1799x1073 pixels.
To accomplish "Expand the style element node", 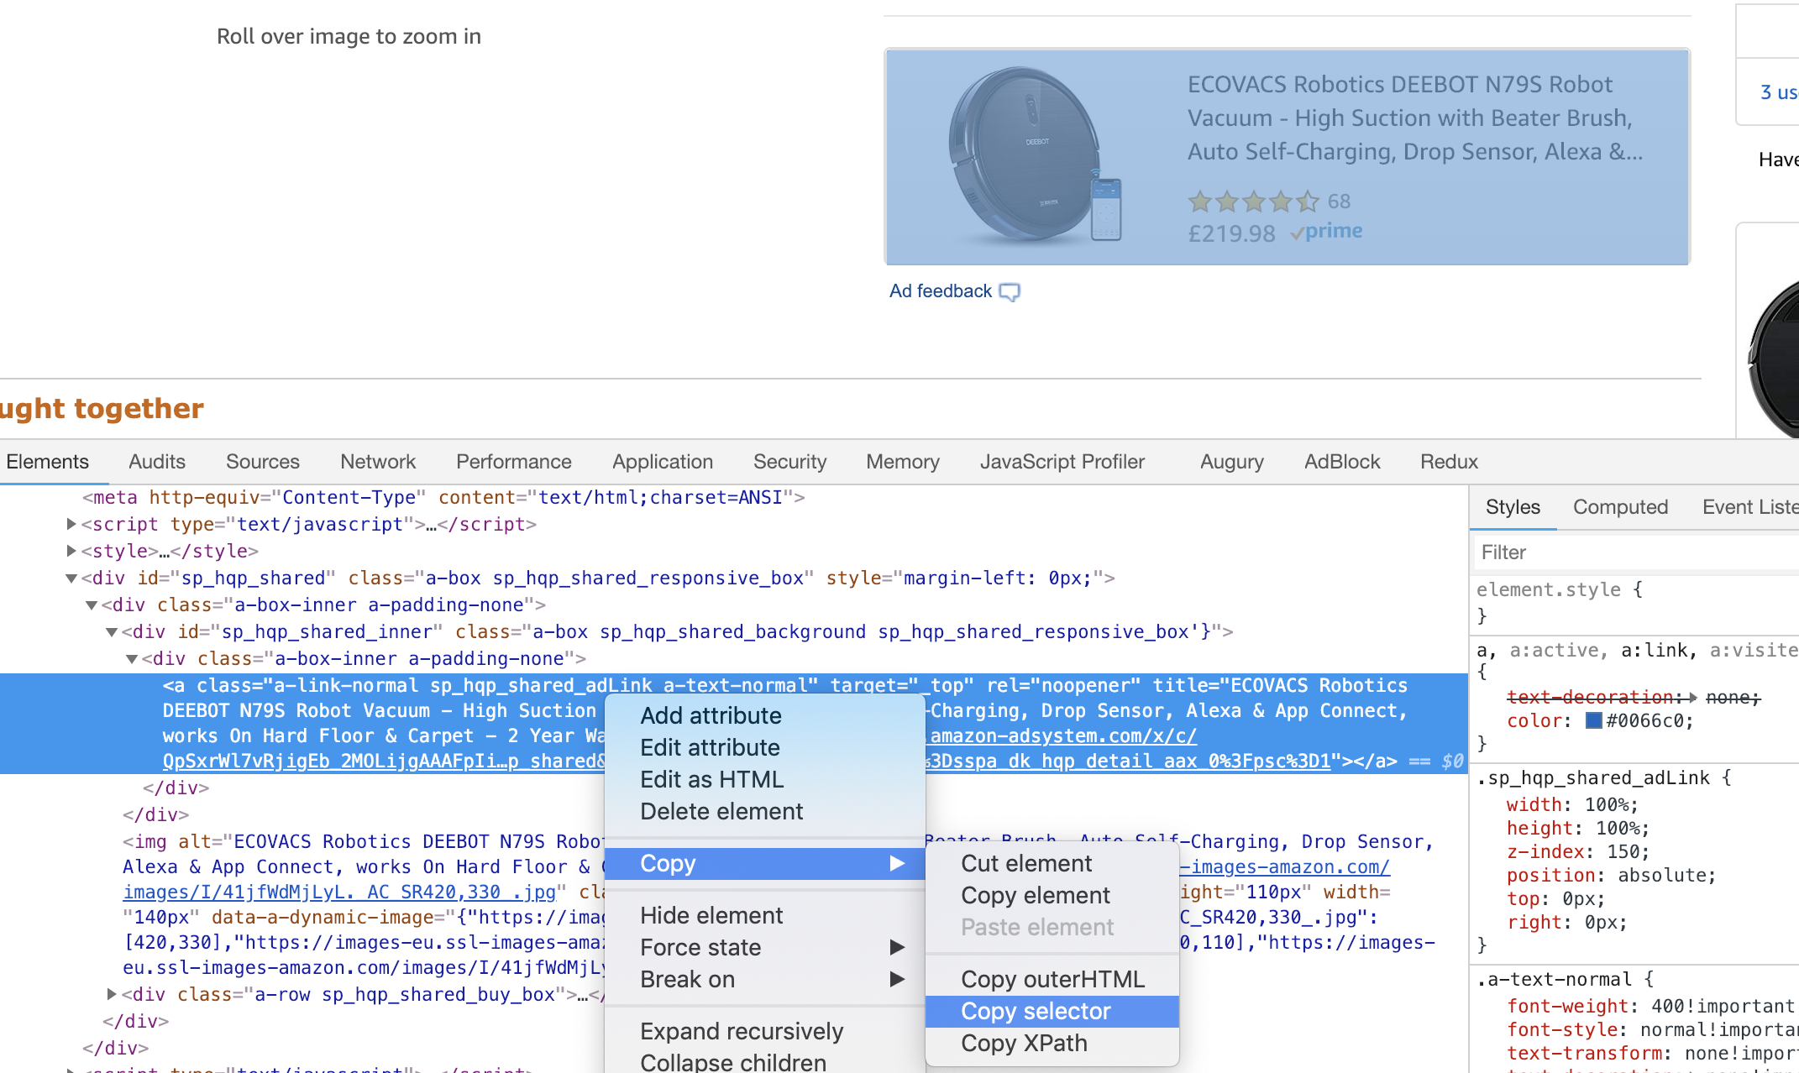I will pyautogui.click(x=72, y=552).
